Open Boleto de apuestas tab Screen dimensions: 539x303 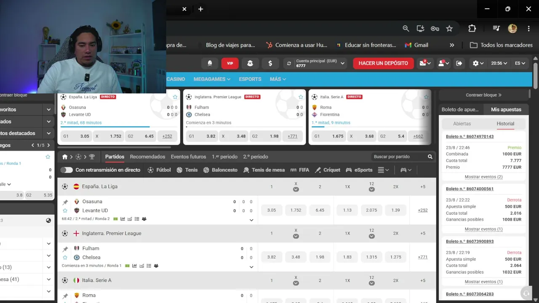point(460,109)
